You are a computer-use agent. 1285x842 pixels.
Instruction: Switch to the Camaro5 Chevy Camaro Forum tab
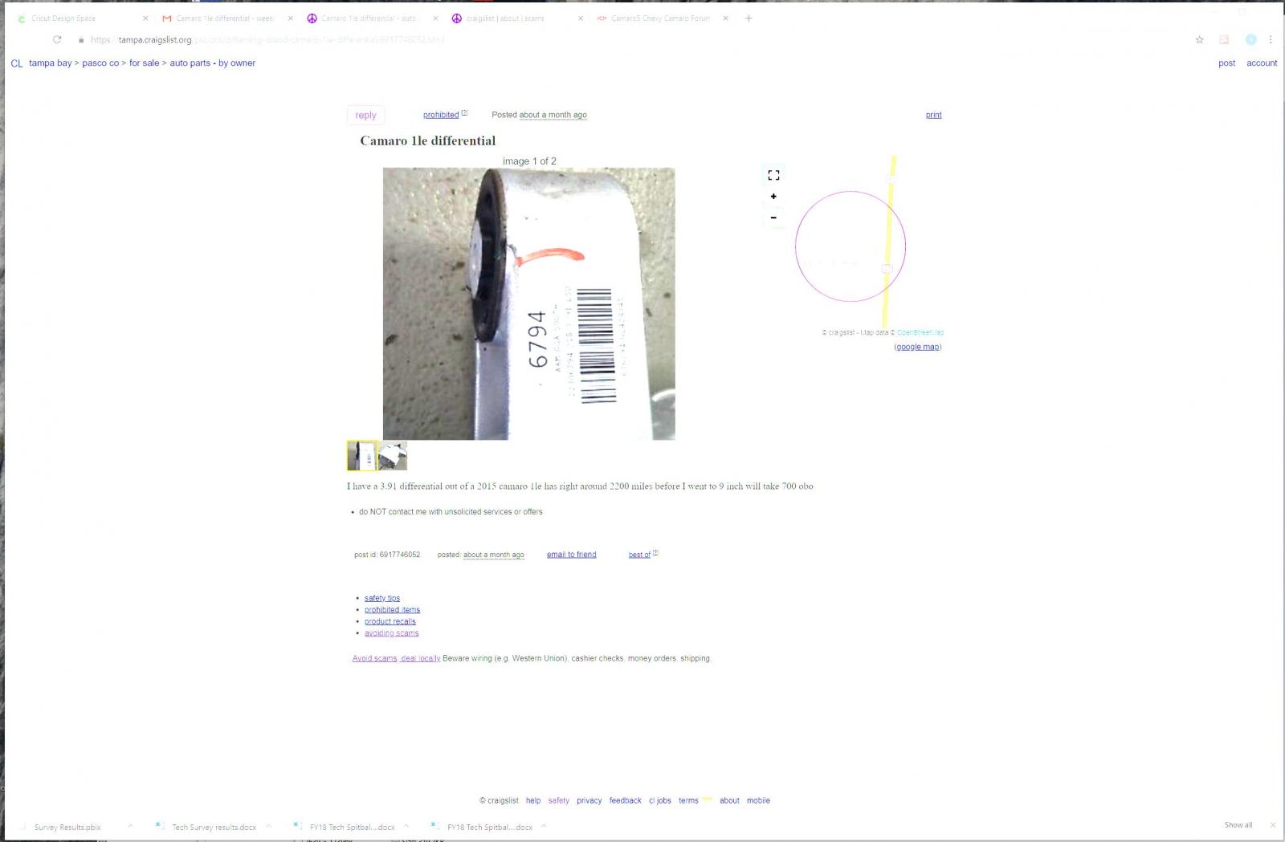click(x=659, y=18)
